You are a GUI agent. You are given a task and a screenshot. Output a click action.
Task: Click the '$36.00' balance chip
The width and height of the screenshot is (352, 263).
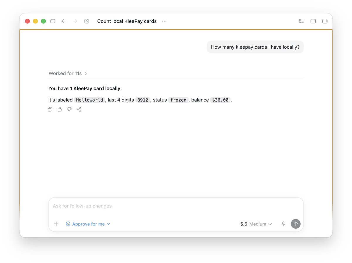(x=220, y=100)
